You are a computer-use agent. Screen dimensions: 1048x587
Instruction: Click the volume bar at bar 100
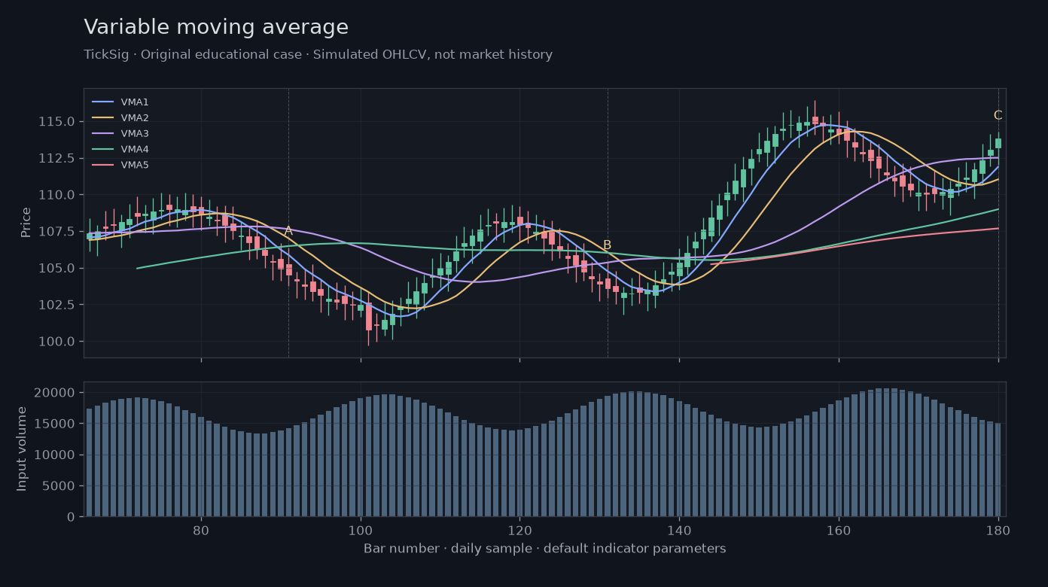361,457
